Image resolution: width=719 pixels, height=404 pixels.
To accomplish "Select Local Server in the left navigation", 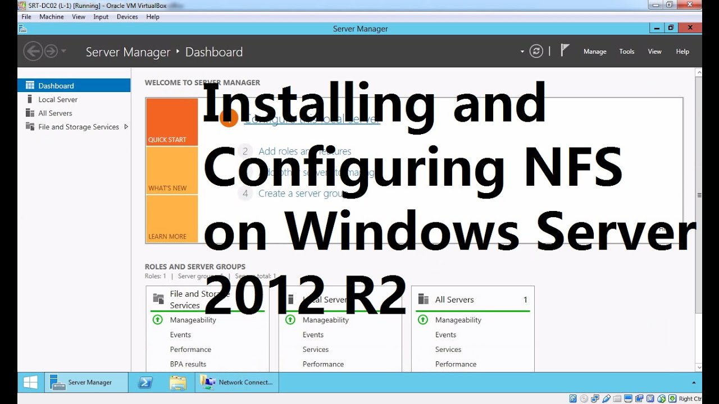I will click(74, 99).
